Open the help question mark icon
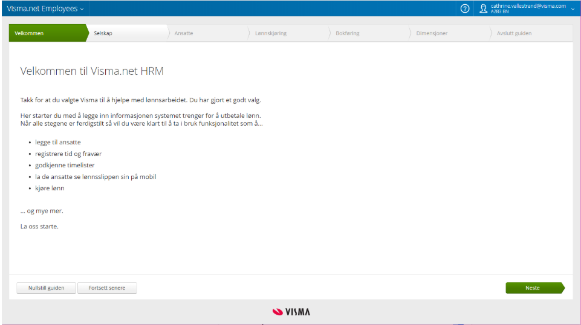Viewport: 581px width, 325px height. pyautogui.click(x=465, y=8)
